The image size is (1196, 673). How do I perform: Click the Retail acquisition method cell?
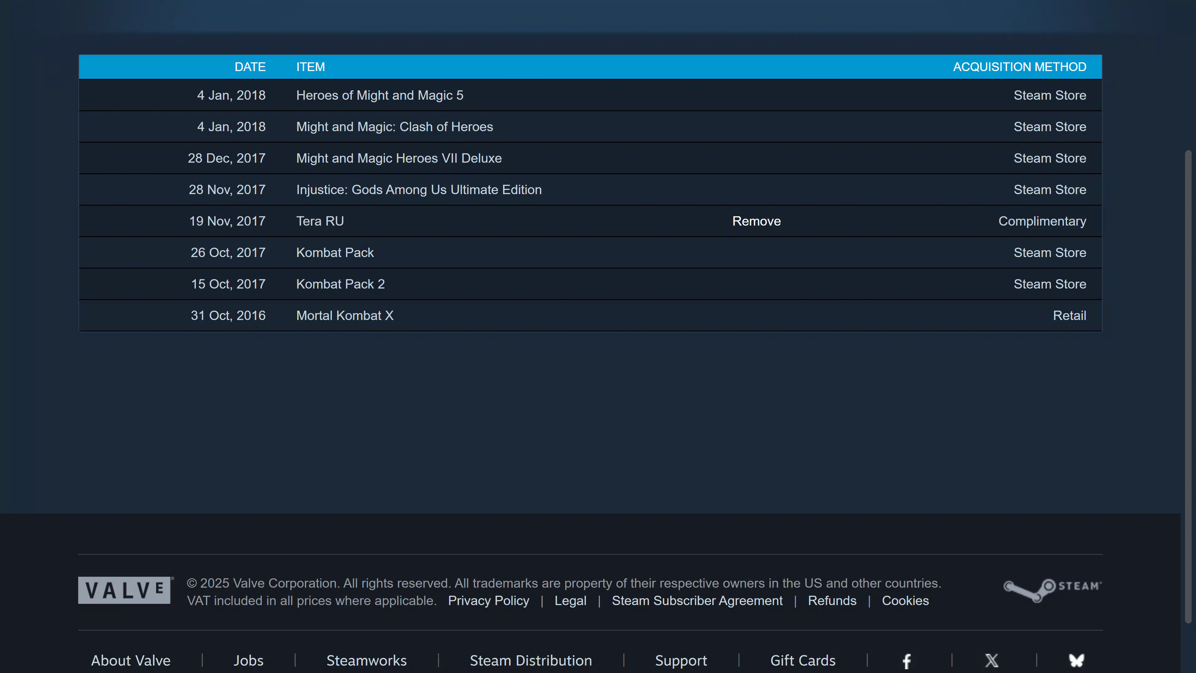click(1069, 315)
